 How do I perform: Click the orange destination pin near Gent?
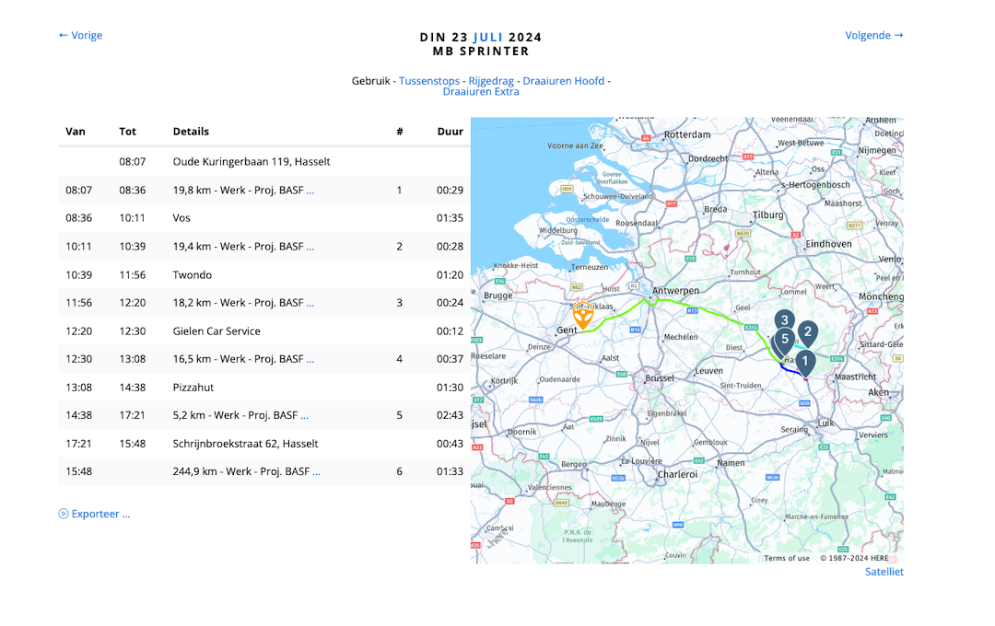coord(581,314)
